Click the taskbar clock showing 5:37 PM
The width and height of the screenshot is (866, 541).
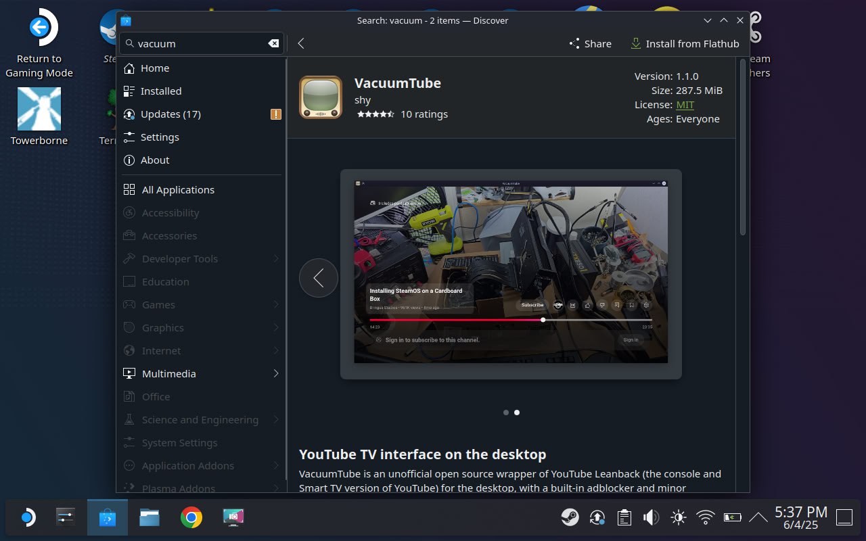(x=801, y=518)
